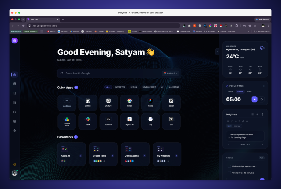Launch the Figma quick app
281x189 pixels.
tap(150, 103)
